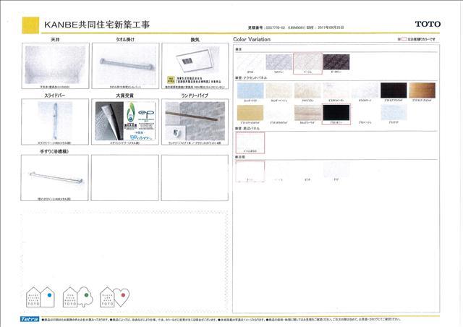The image size is (463, 327).
Task: Select the light gray floor swatch
Action: pyautogui.click(x=279, y=61)
